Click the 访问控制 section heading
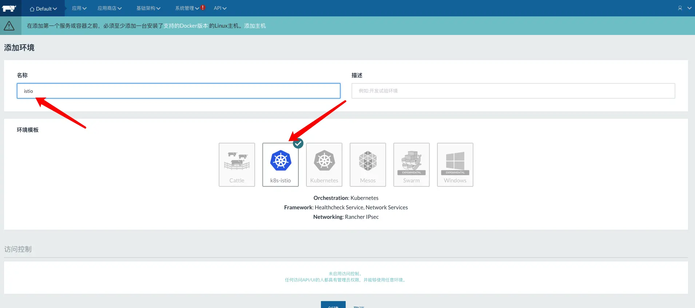 (x=18, y=249)
